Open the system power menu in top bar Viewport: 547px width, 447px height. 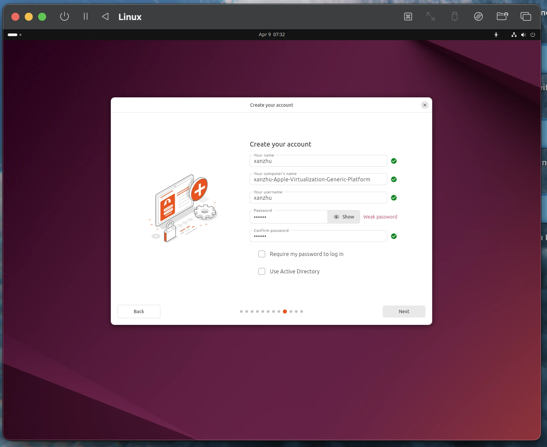point(533,35)
